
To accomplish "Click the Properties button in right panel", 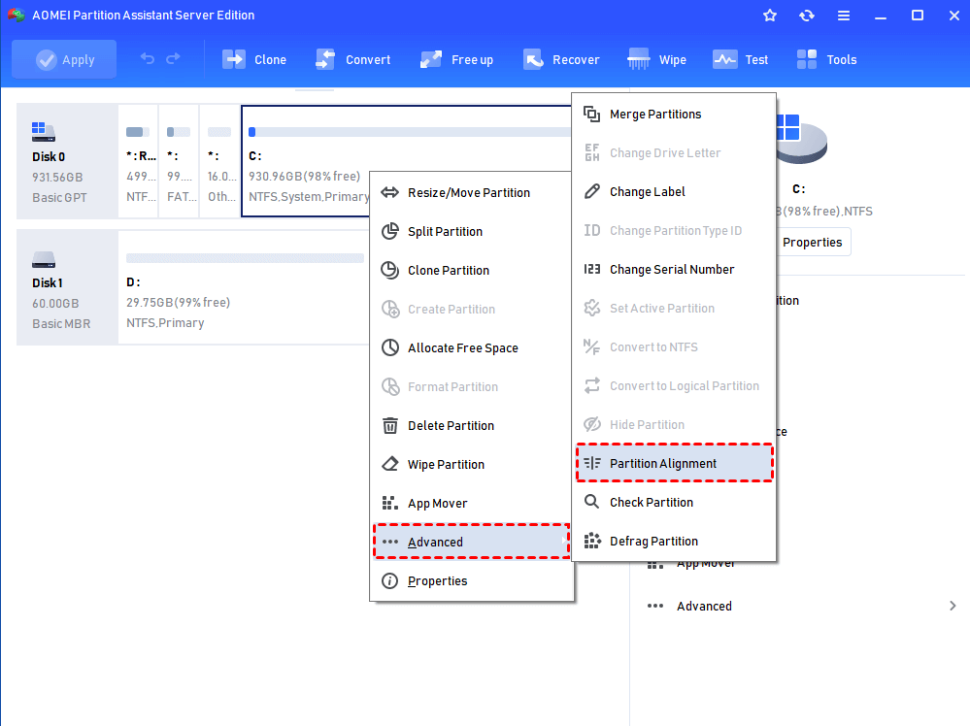I will (813, 242).
